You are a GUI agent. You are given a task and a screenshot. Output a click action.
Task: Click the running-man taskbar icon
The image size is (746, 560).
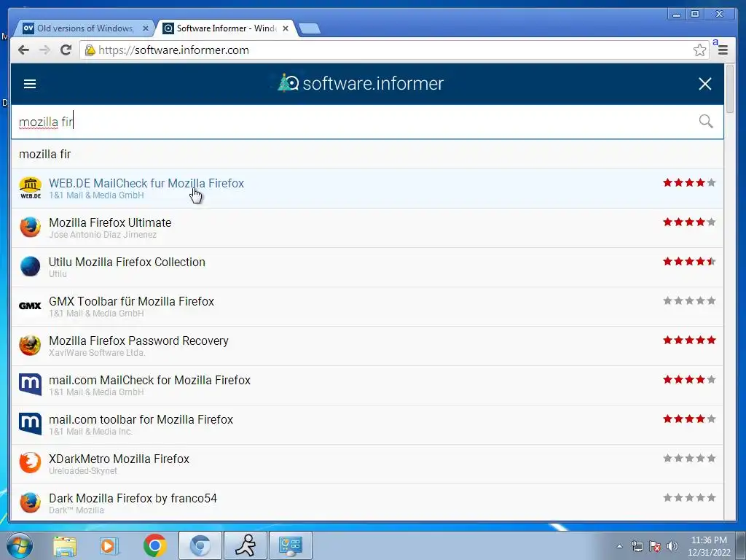tap(246, 545)
